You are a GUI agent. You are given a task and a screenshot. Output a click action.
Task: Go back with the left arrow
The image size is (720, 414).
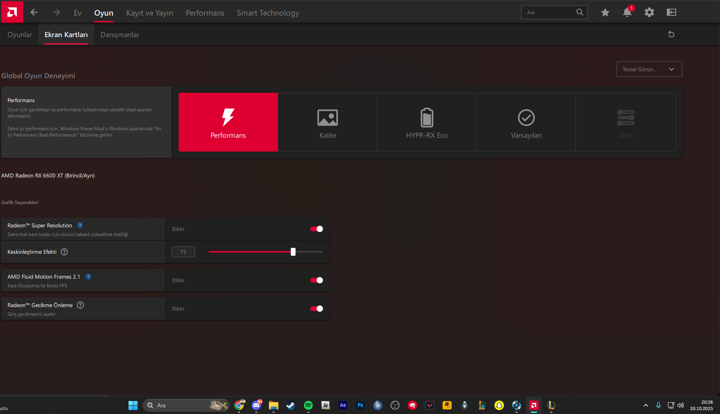(x=34, y=12)
